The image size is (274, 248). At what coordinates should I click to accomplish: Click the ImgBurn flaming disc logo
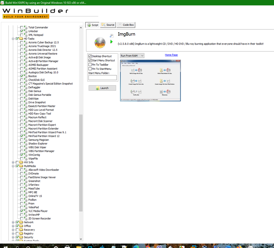click(100, 42)
